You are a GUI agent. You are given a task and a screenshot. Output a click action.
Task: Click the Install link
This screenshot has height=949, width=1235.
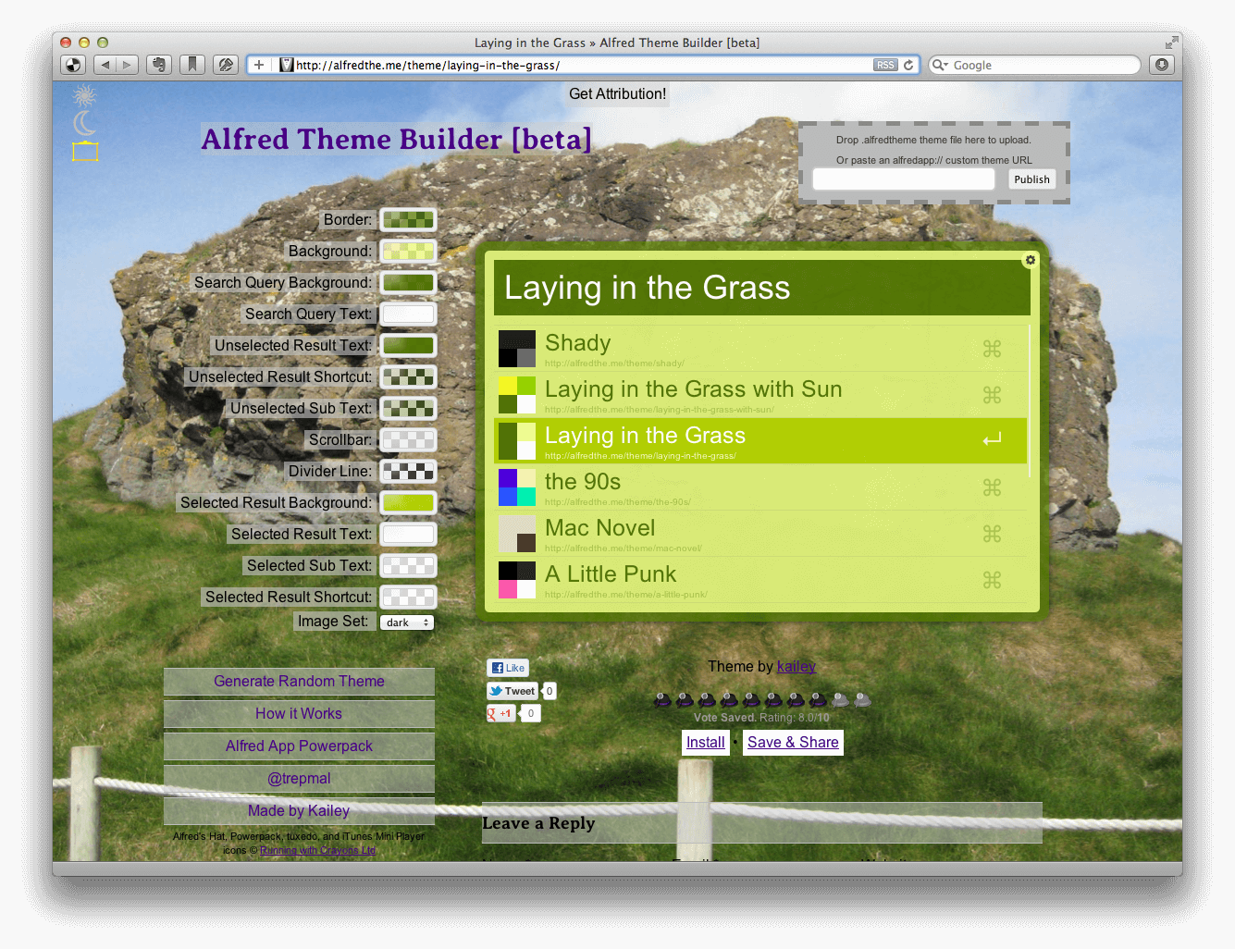705,743
